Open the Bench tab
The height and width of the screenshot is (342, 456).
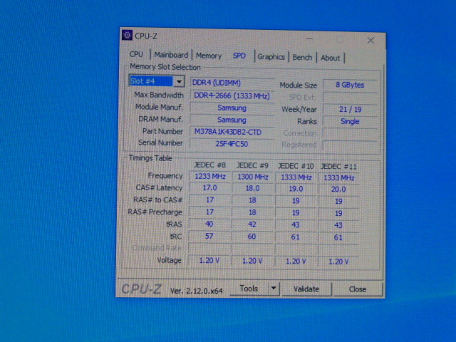click(x=302, y=57)
